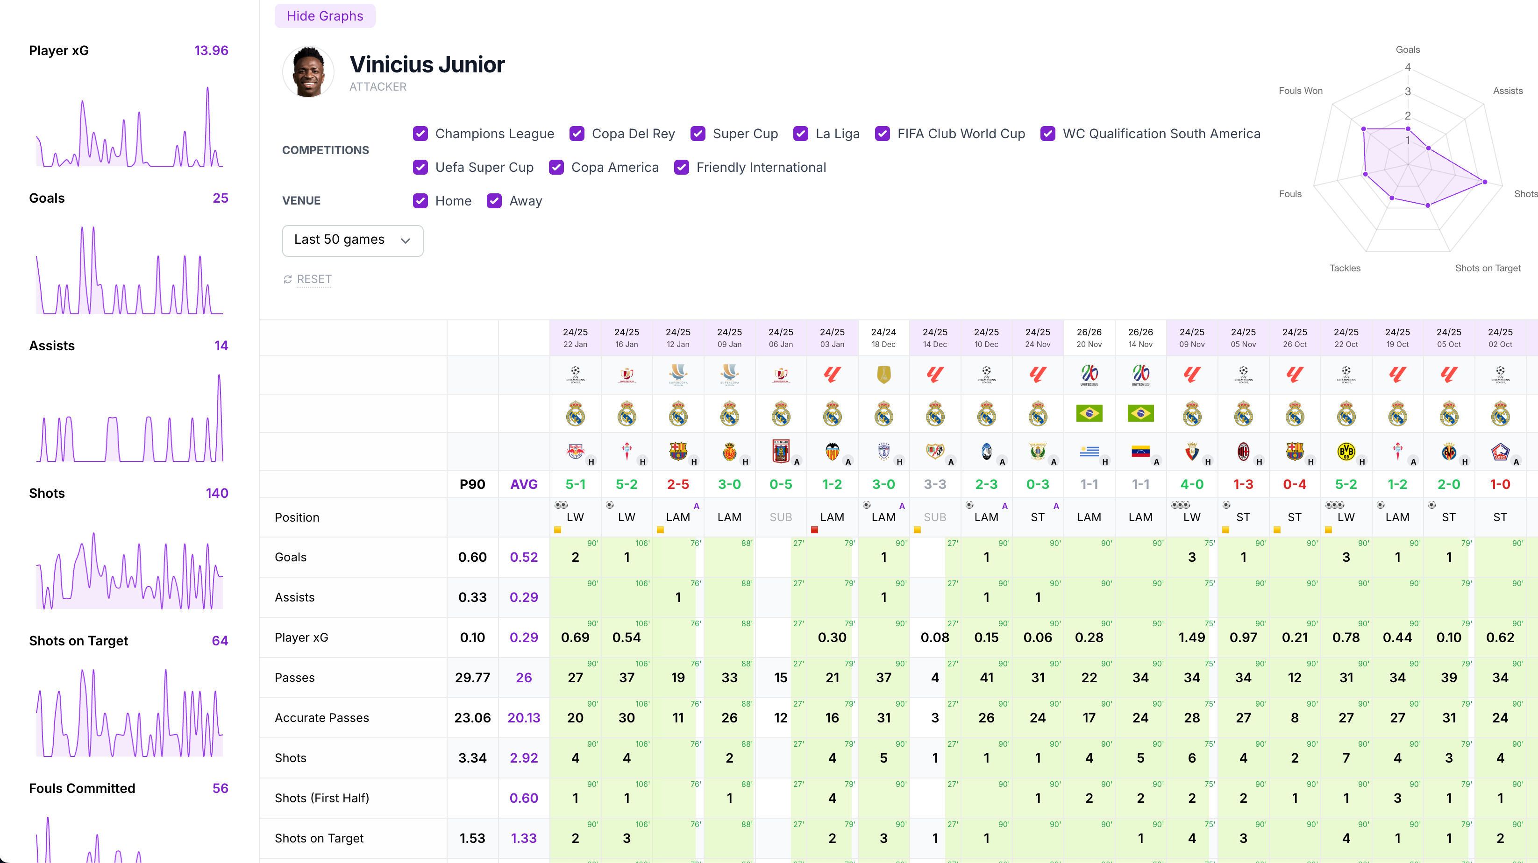Click the 1.49 xG value for 09 Nov
This screenshot has width=1538, height=863.
1192,637
